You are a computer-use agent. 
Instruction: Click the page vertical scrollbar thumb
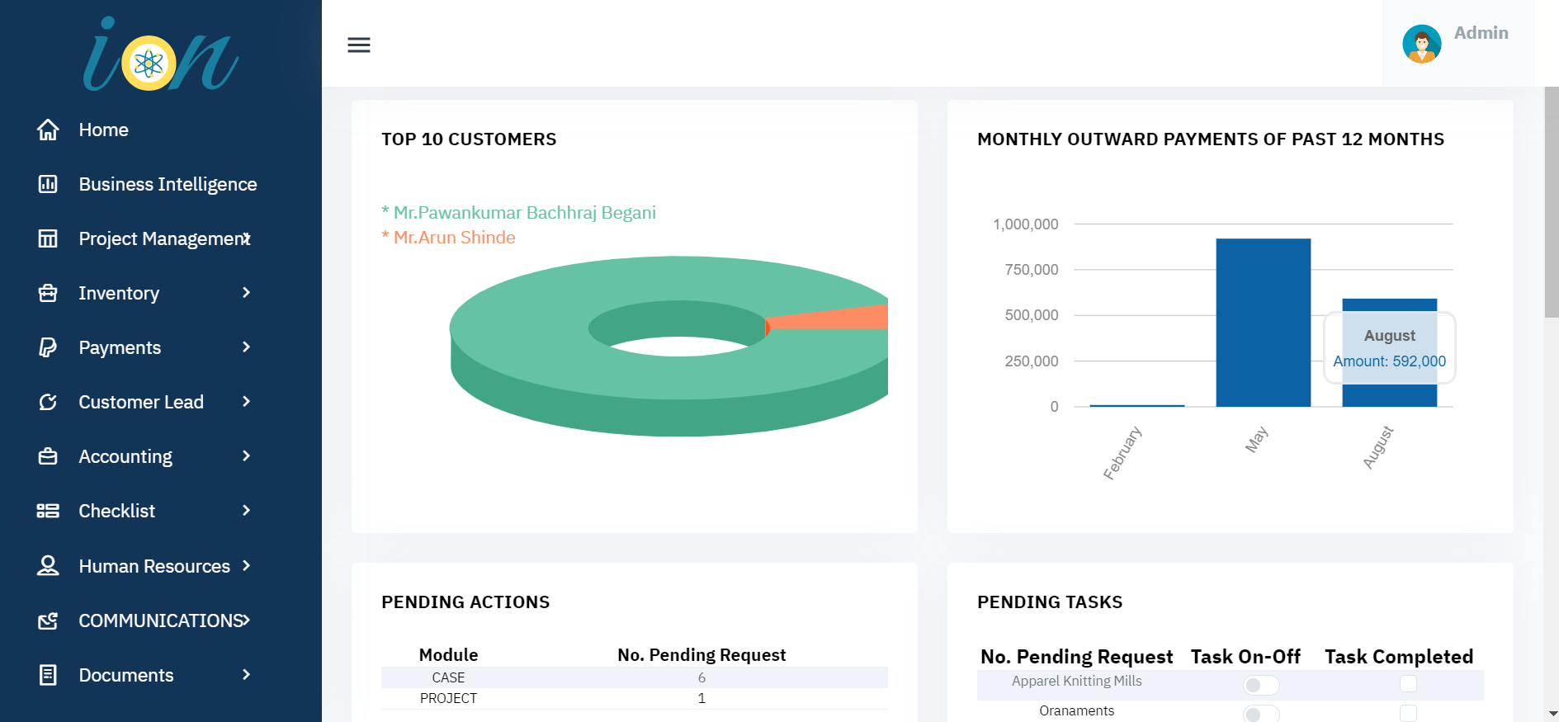pyautogui.click(x=1552, y=202)
